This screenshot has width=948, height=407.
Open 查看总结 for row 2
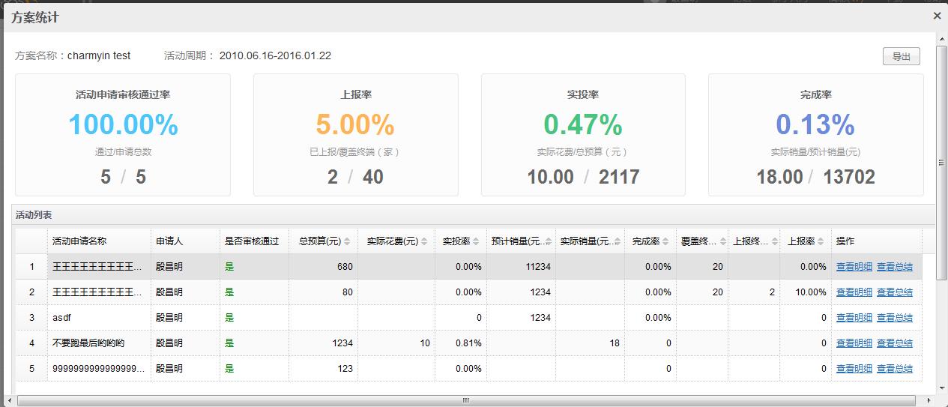coord(894,292)
